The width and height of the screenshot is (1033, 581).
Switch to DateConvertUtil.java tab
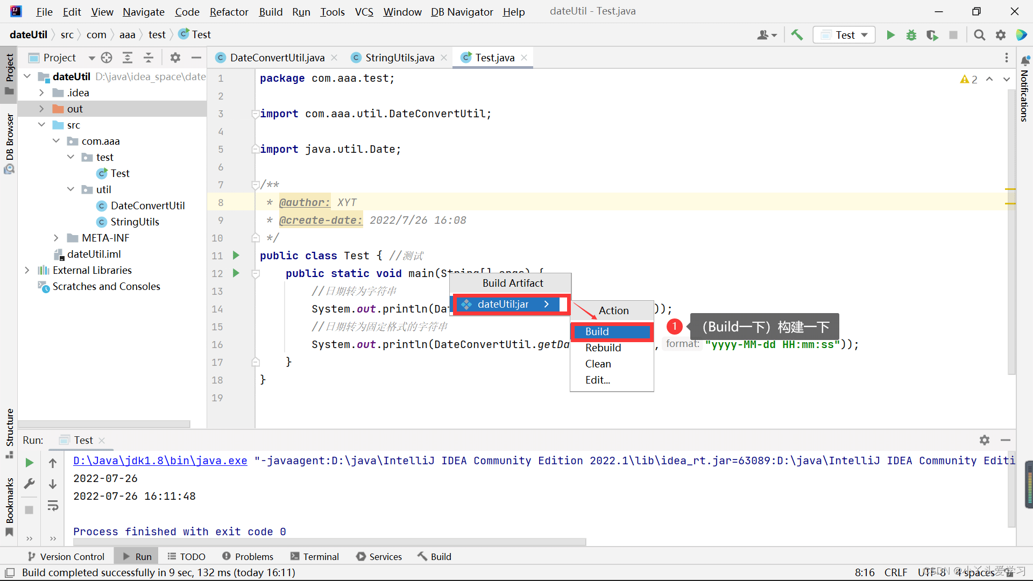point(277,58)
